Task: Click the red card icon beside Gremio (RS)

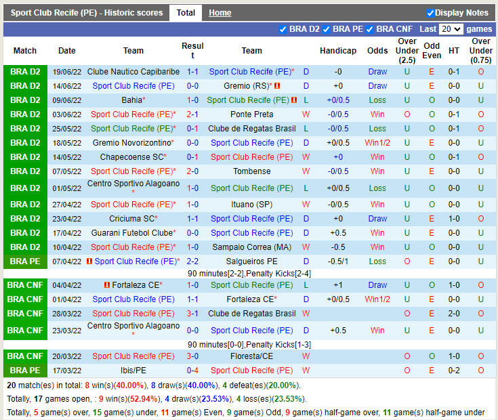Action: [277, 86]
